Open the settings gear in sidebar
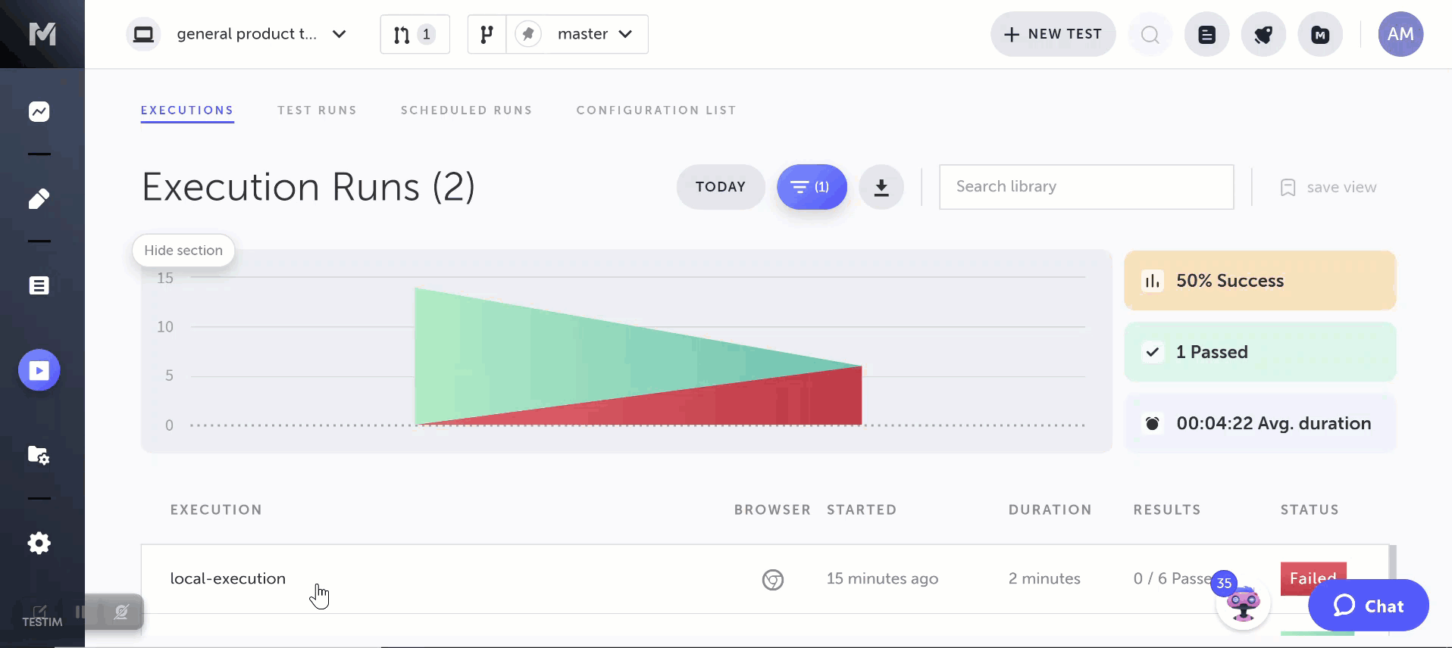 coord(39,543)
